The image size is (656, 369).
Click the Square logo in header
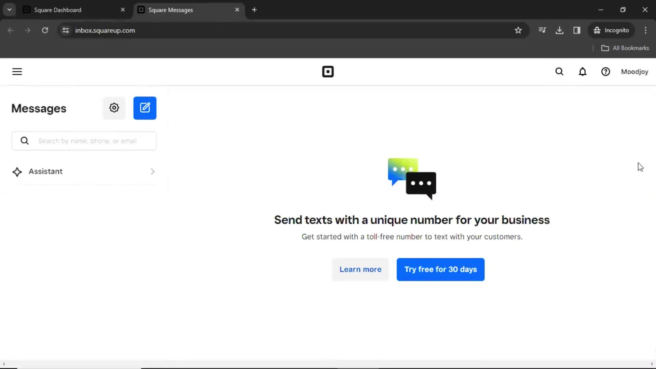click(x=328, y=72)
